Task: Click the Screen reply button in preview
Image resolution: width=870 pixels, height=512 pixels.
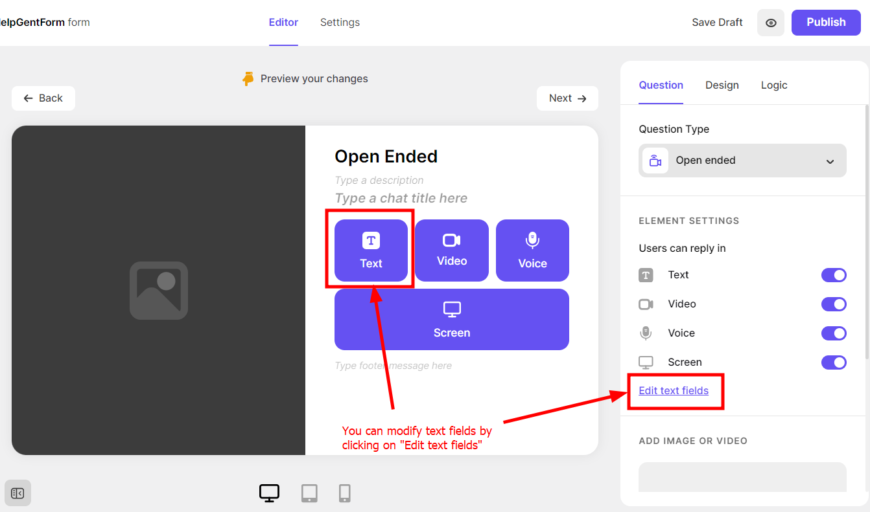Action: click(x=452, y=319)
